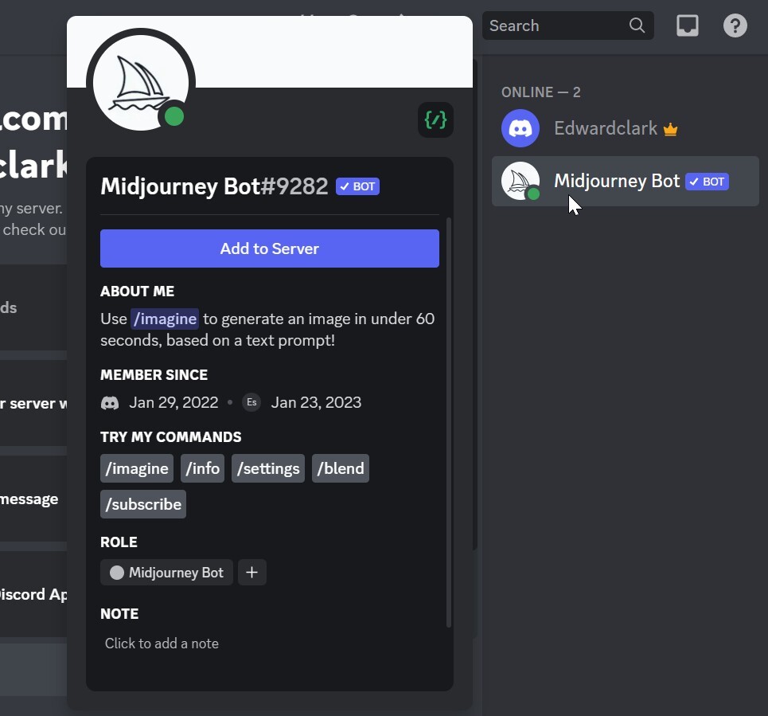Click the /imagine mention in About Me
Viewport: 768px width, 716px height.
click(x=165, y=319)
